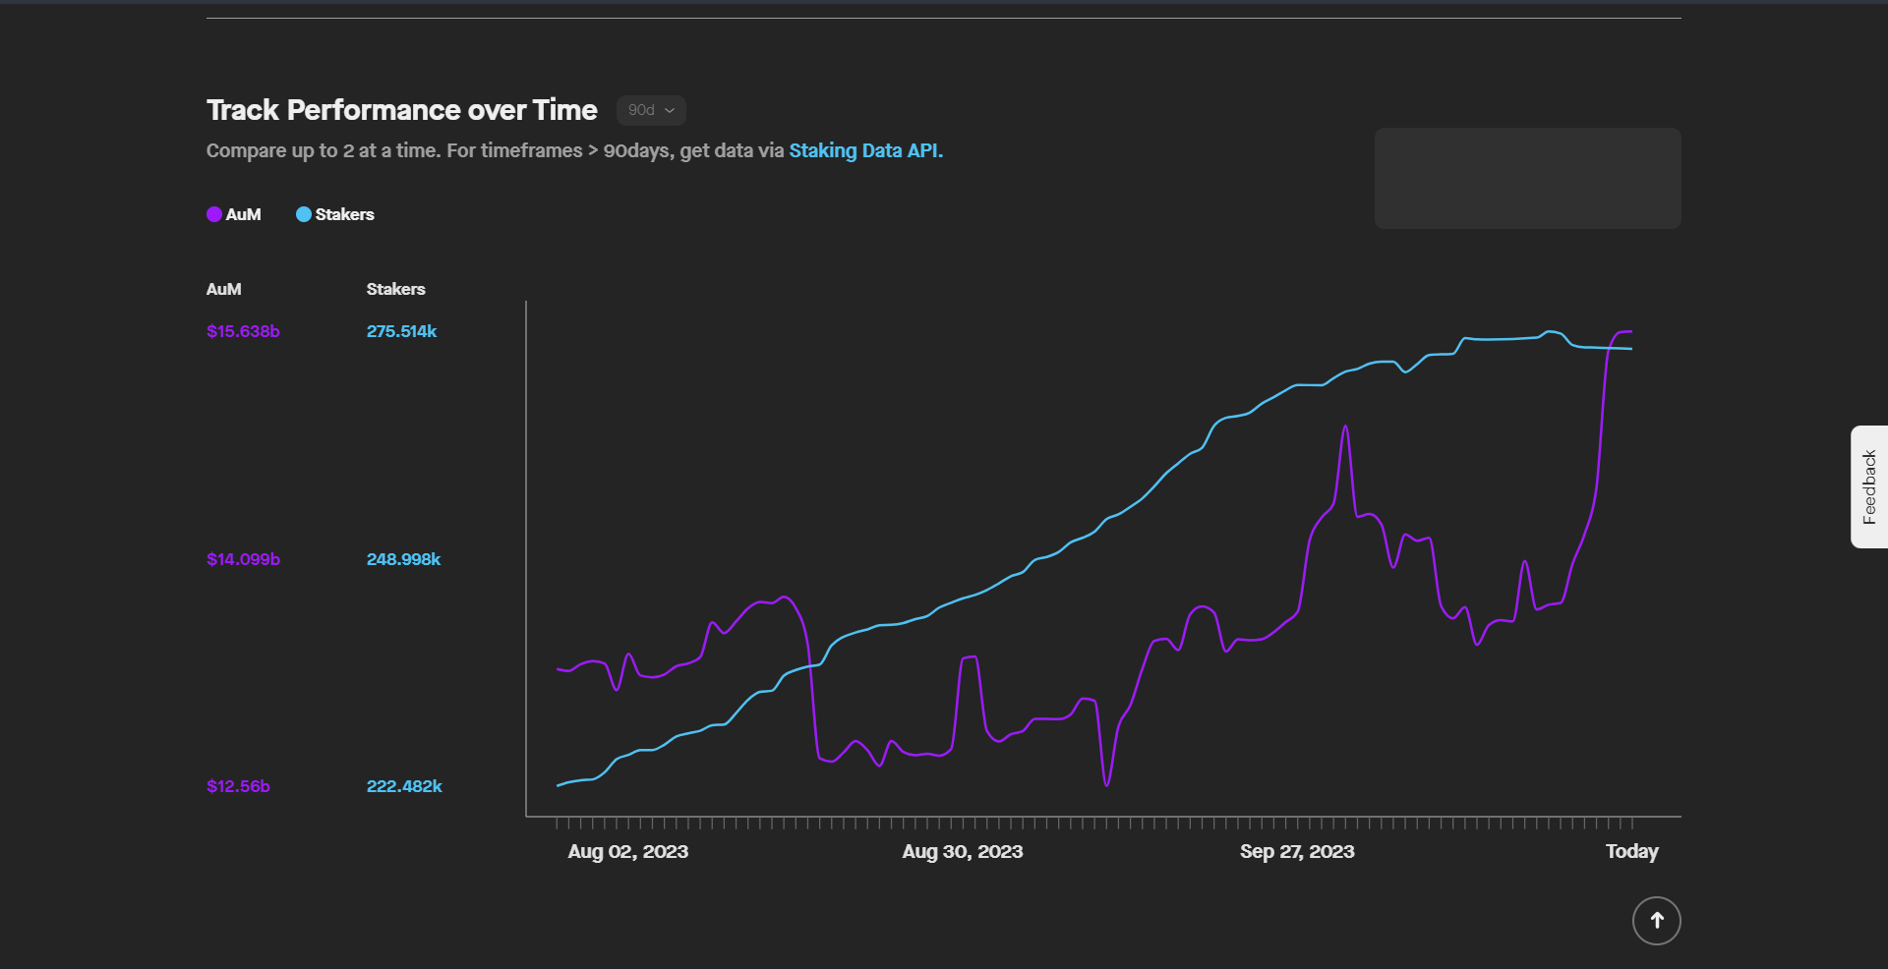Click the Stakers axis column header
Screen dimensions: 1888x969
coord(396,289)
